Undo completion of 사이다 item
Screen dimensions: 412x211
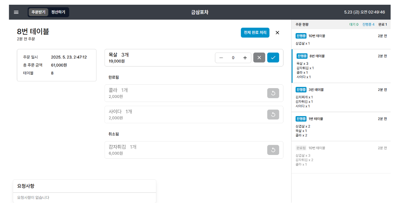tap(273, 114)
